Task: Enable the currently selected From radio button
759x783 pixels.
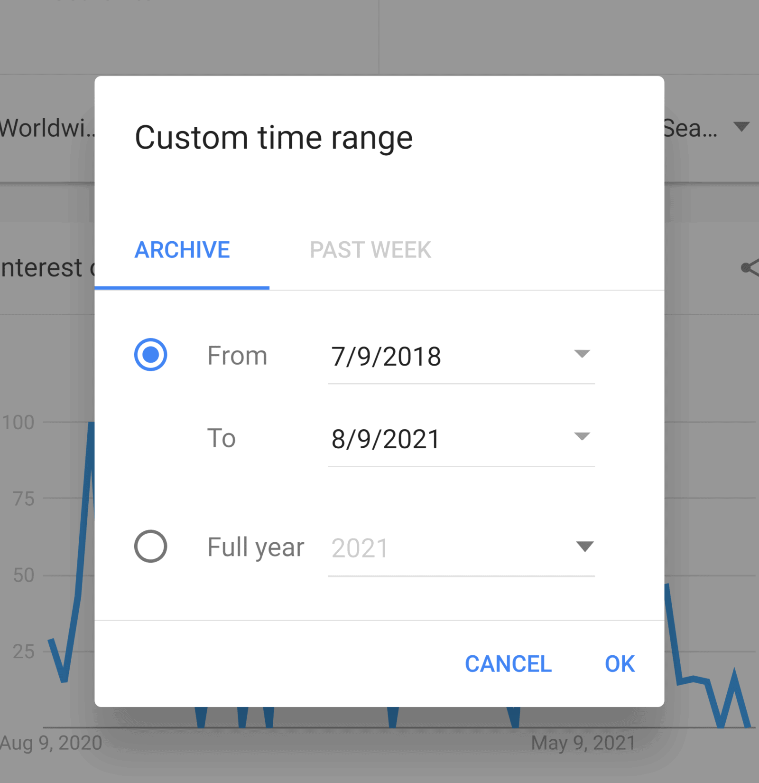Action: point(151,354)
